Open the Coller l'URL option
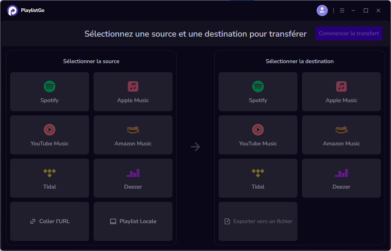This screenshot has height=251, width=391. coord(49,221)
